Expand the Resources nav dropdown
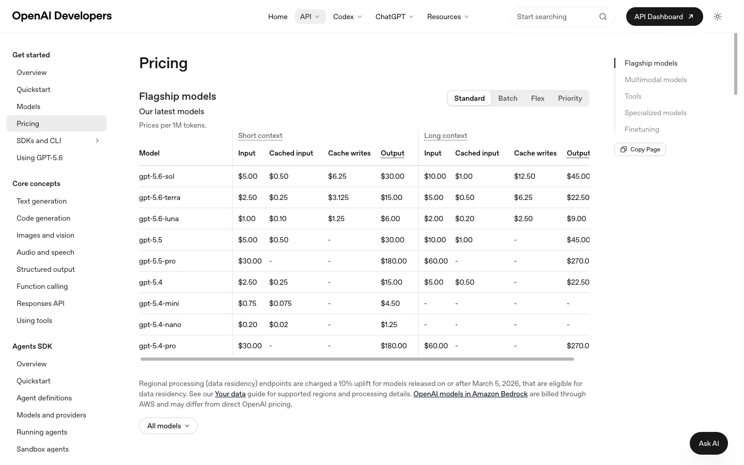This screenshot has height=465, width=744. point(448,17)
